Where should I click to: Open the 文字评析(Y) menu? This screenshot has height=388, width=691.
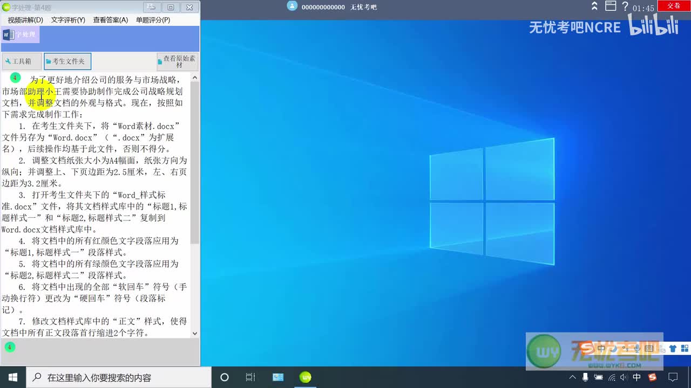[68, 20]
